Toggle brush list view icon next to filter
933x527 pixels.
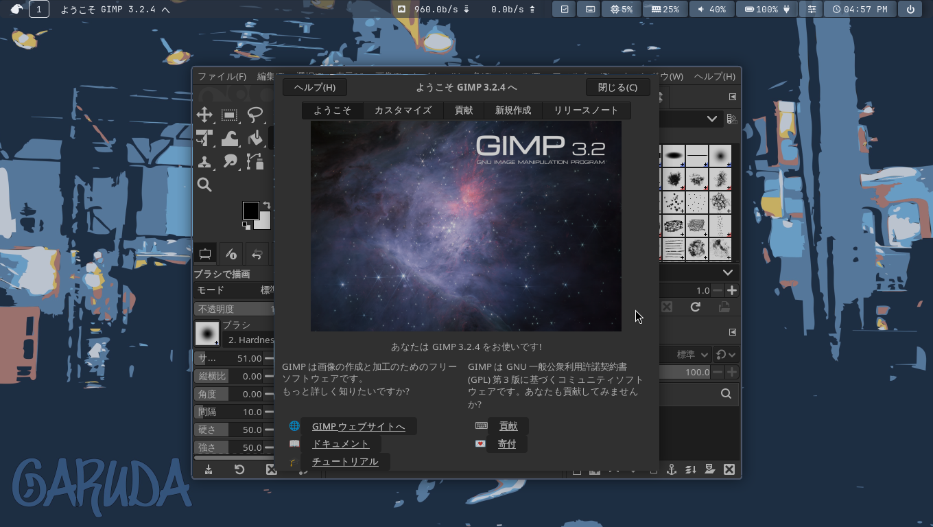(732, 119)
